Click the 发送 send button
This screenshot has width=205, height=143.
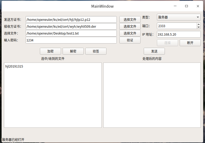coord(154,51)
